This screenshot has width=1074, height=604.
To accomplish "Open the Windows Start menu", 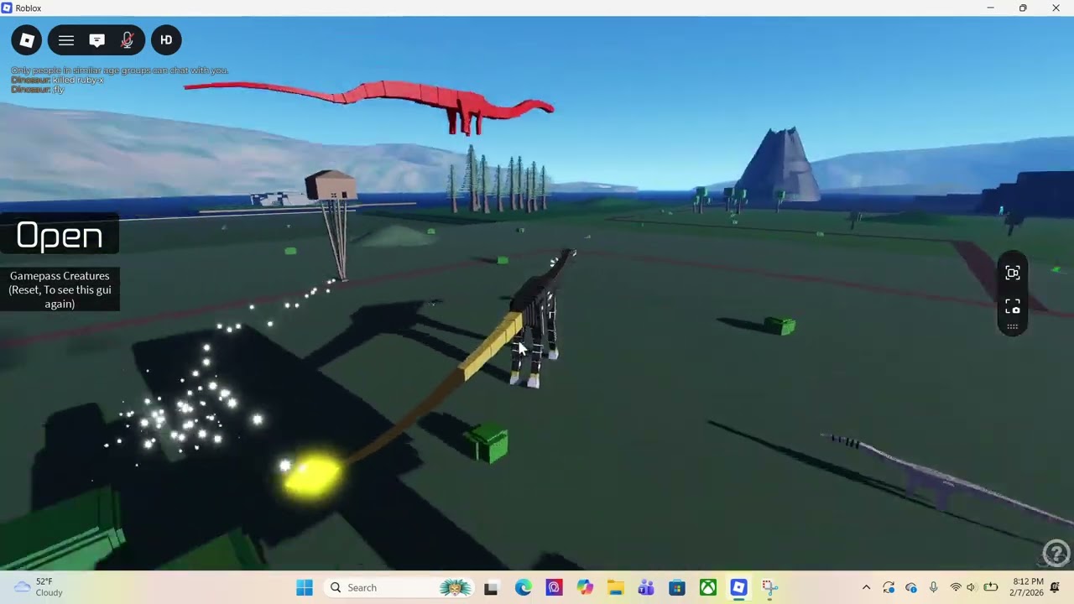I will pyautogui.click(x=305, y=588).
